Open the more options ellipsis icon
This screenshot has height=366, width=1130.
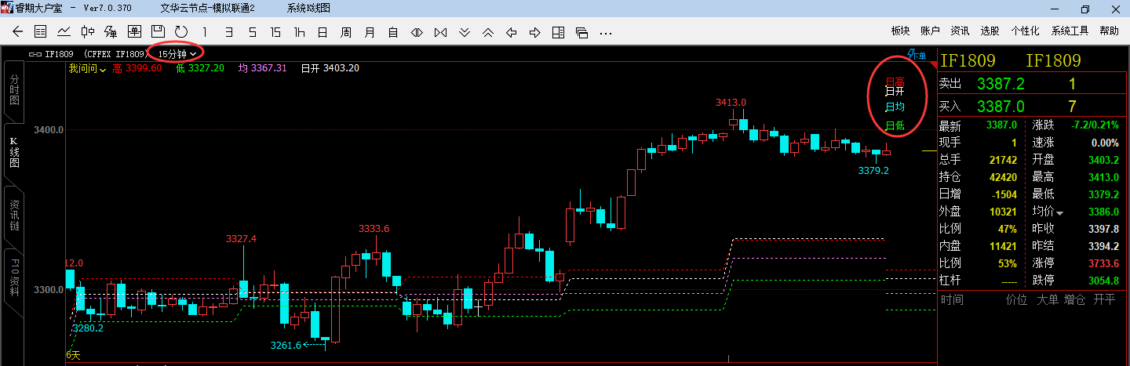coord(605,33)
